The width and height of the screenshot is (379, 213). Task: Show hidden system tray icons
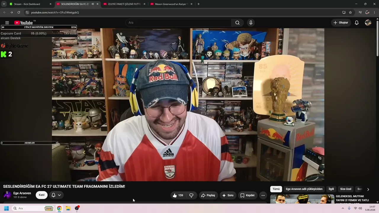click(x=343, y=208)
